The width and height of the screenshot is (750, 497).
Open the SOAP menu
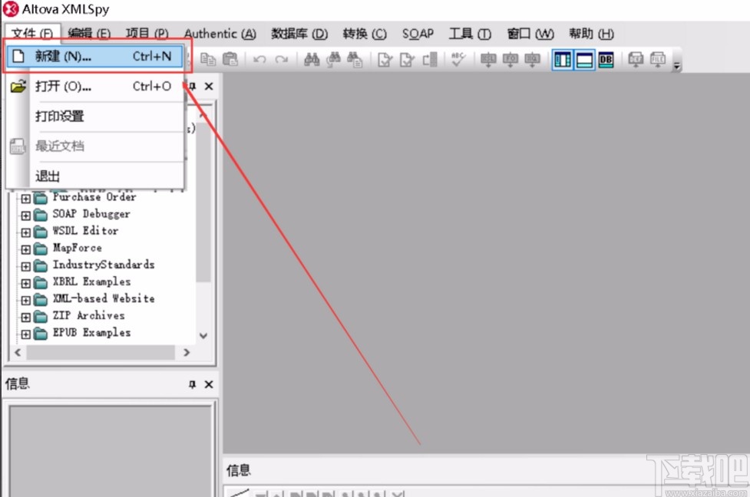[417, 34]
